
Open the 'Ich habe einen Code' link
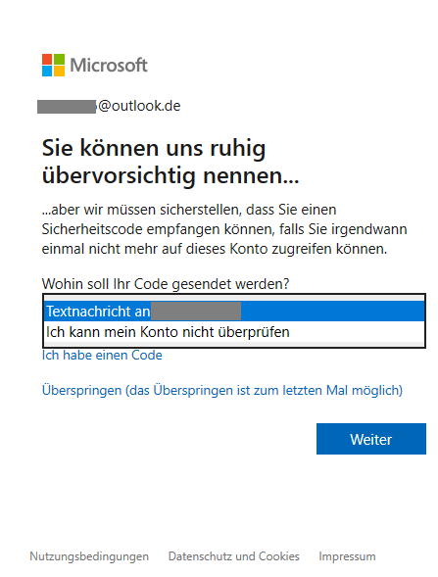coord(102,355)
